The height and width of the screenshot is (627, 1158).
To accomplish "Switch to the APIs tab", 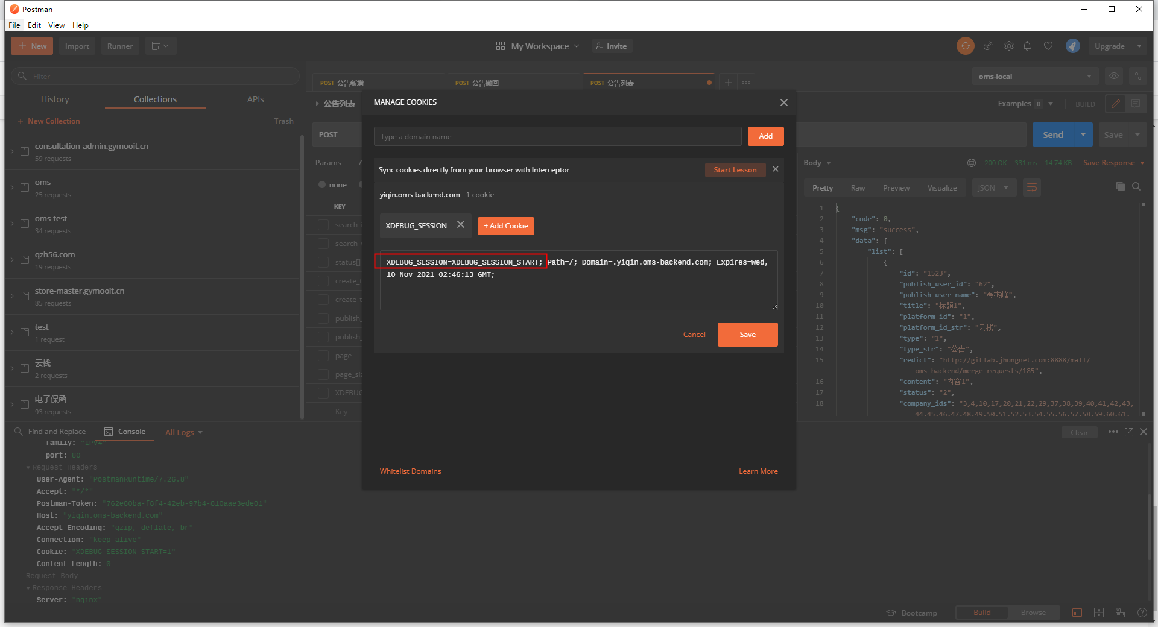I will tap(255, 99).
